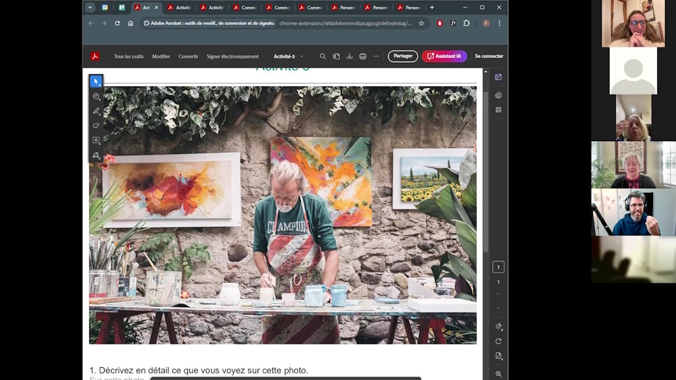676x380 pixels.
Task: Click the right-rail icon below the purple AI icon
Action: tap(498, 95)
